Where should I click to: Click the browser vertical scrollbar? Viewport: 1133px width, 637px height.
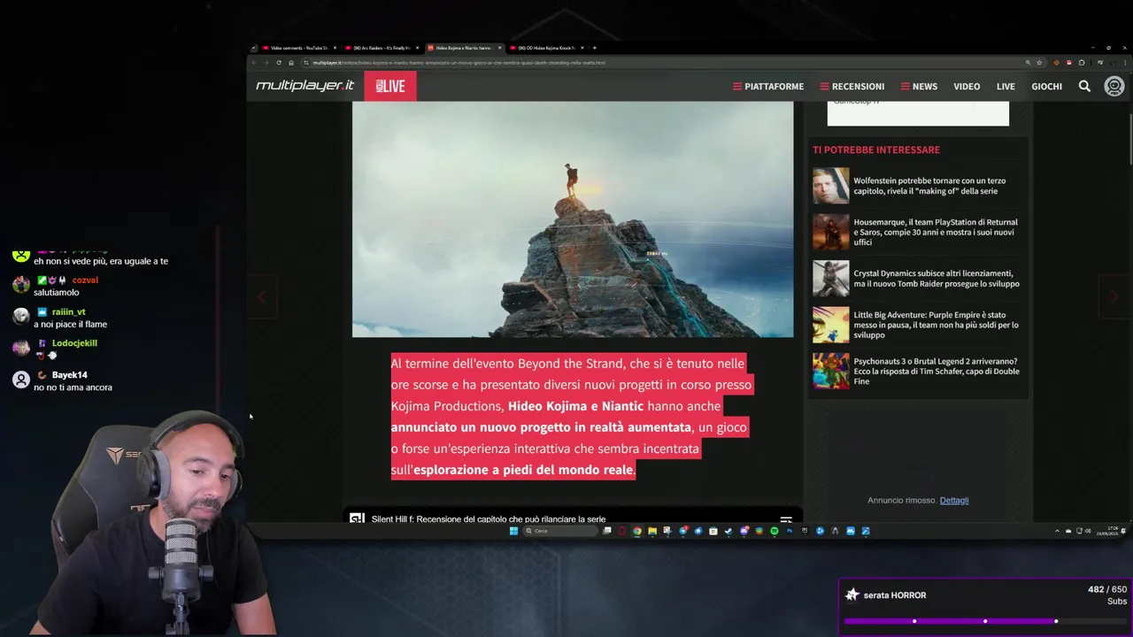(1129, 137)
